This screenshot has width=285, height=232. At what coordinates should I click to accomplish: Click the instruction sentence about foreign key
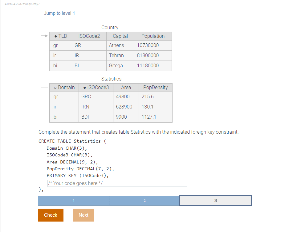(139, 132)
